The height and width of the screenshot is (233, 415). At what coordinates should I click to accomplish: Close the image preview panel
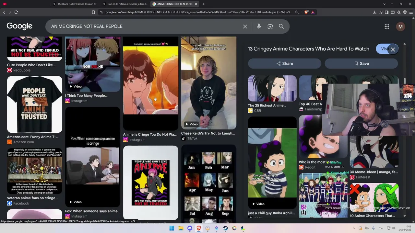tap(393, 50)
